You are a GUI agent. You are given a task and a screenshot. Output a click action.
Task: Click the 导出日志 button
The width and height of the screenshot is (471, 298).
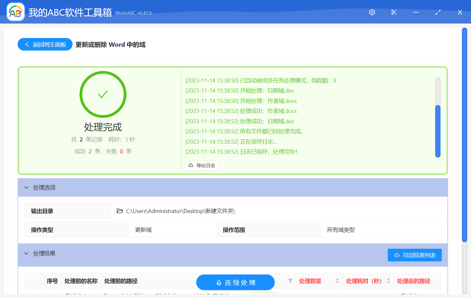pyautogui.click(x=202, y=165)
